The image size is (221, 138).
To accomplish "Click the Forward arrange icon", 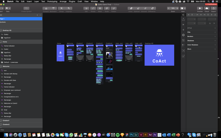I will coord(46,8).
